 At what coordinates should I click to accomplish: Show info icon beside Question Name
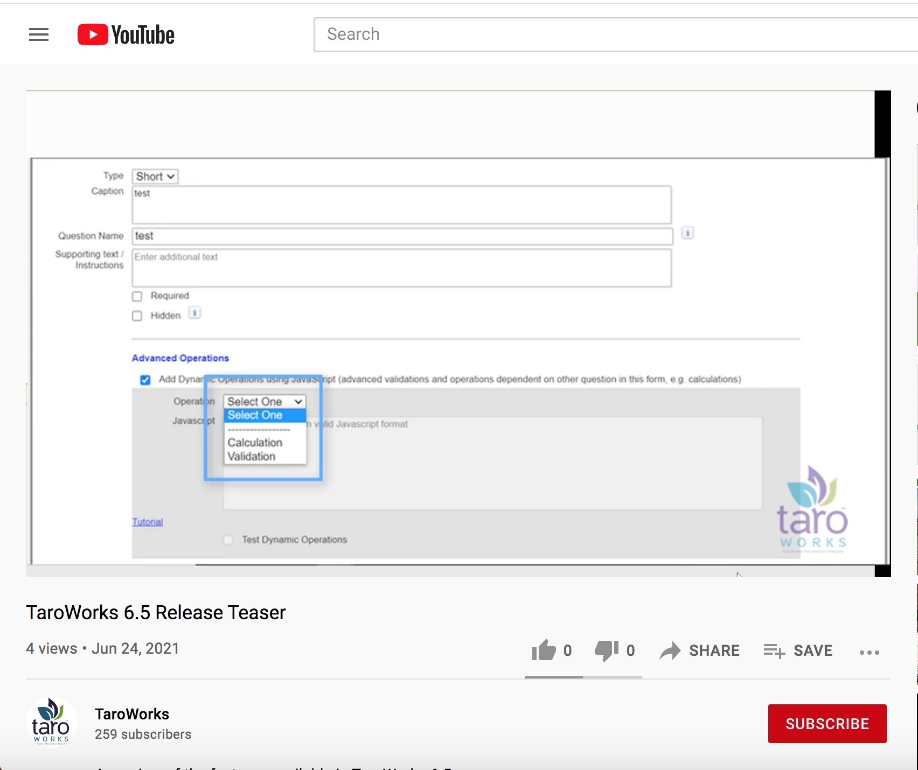[x=687, y=233]
